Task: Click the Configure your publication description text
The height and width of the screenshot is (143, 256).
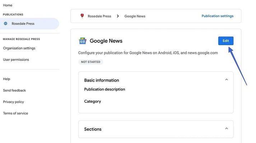Action: coord(148,53)
